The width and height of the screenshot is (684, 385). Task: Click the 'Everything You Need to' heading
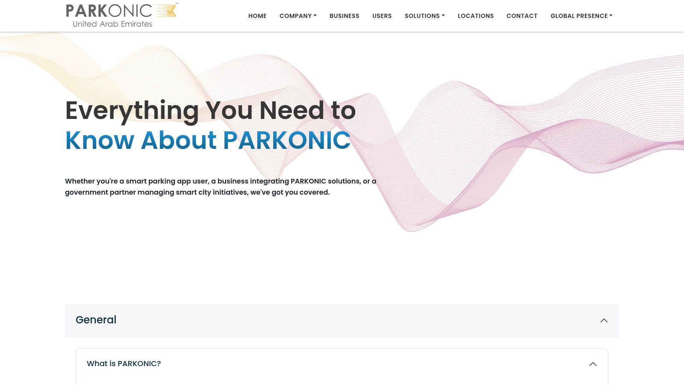pos(210,110)
